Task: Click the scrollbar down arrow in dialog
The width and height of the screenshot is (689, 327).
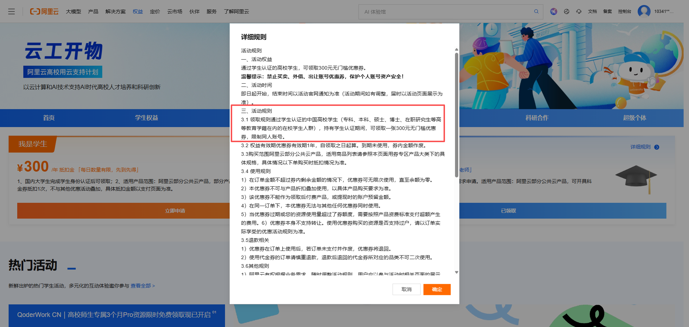Action: point(456,272)
